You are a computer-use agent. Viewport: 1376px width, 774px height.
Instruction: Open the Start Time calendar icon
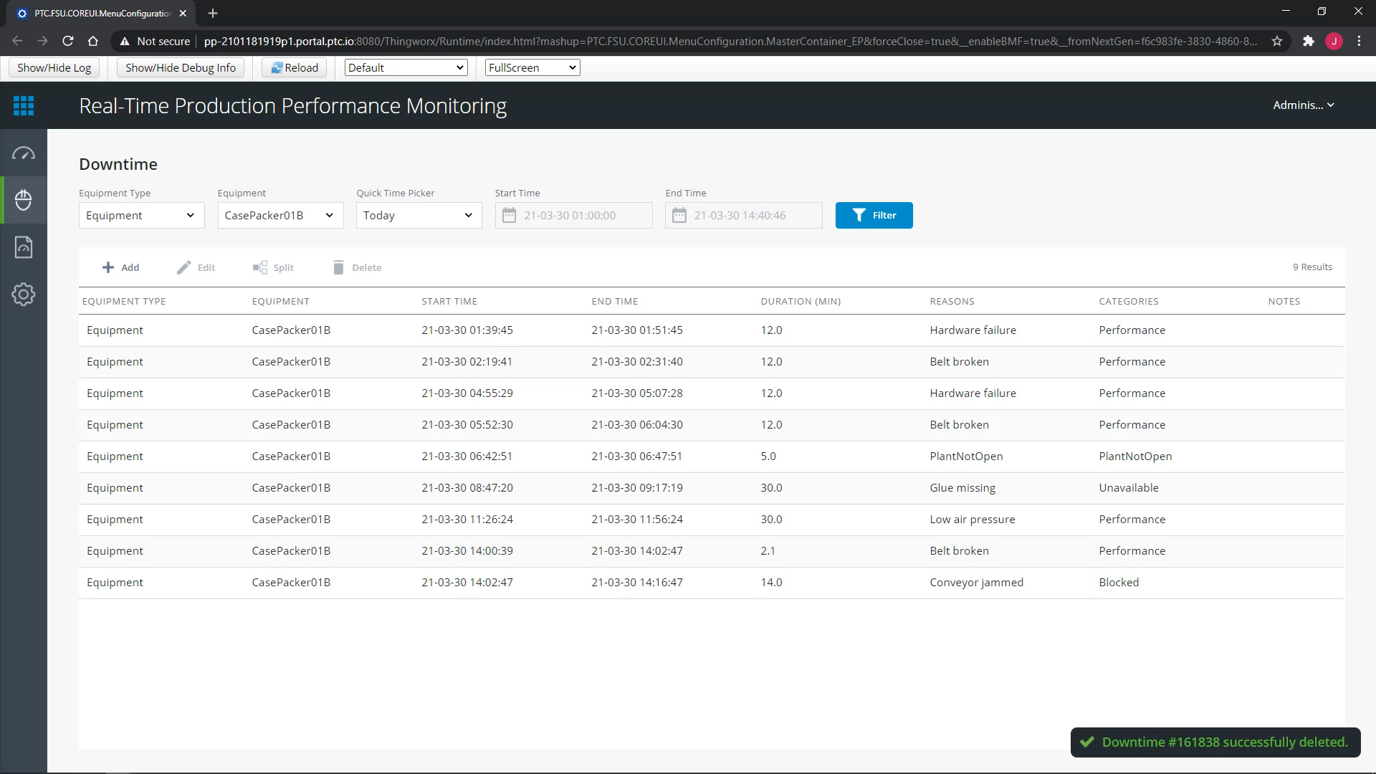pos(509,216)
